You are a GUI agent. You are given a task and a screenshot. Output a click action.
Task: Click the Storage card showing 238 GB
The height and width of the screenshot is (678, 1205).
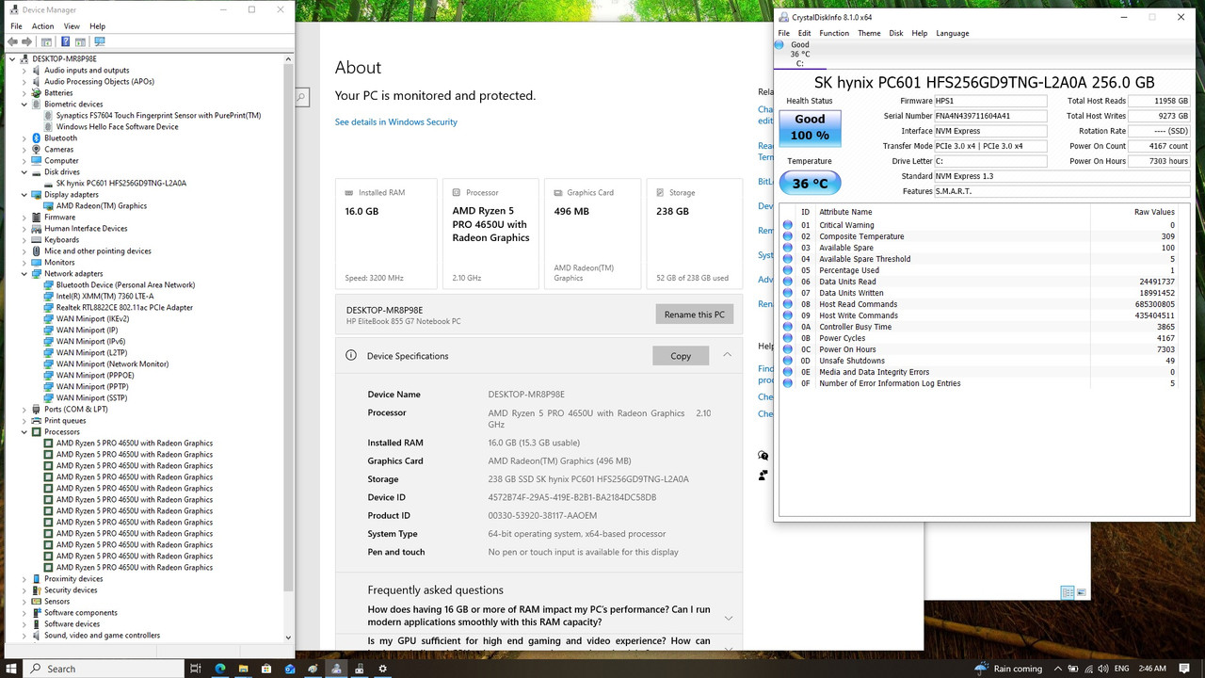tap(695, 233)
